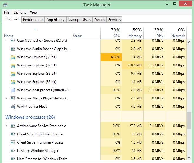Expand Windows Media Player Network process
Image resolution: width=194 pixels, height=163 pixels.
[6, 98]
